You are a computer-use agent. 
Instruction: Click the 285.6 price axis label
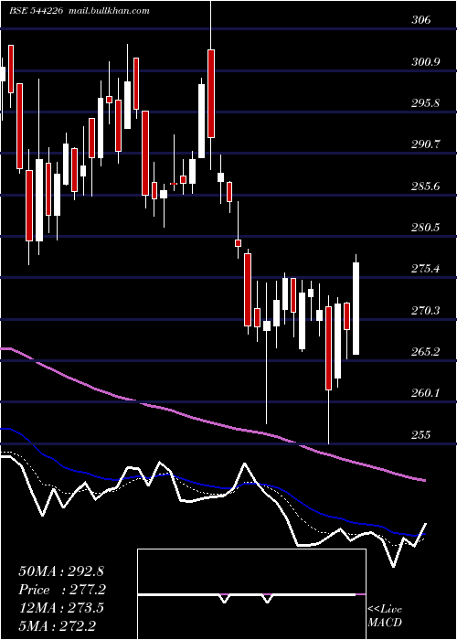425,187
